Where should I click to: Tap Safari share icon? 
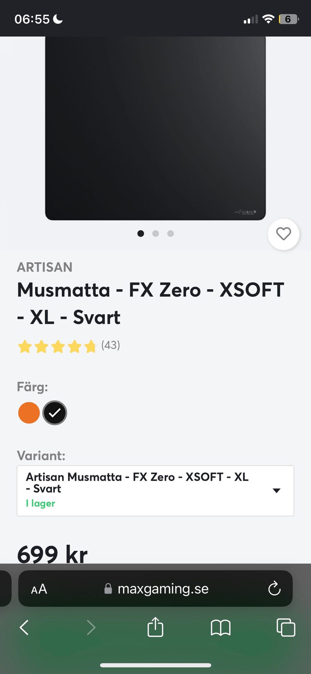click(x=155, y=627)
